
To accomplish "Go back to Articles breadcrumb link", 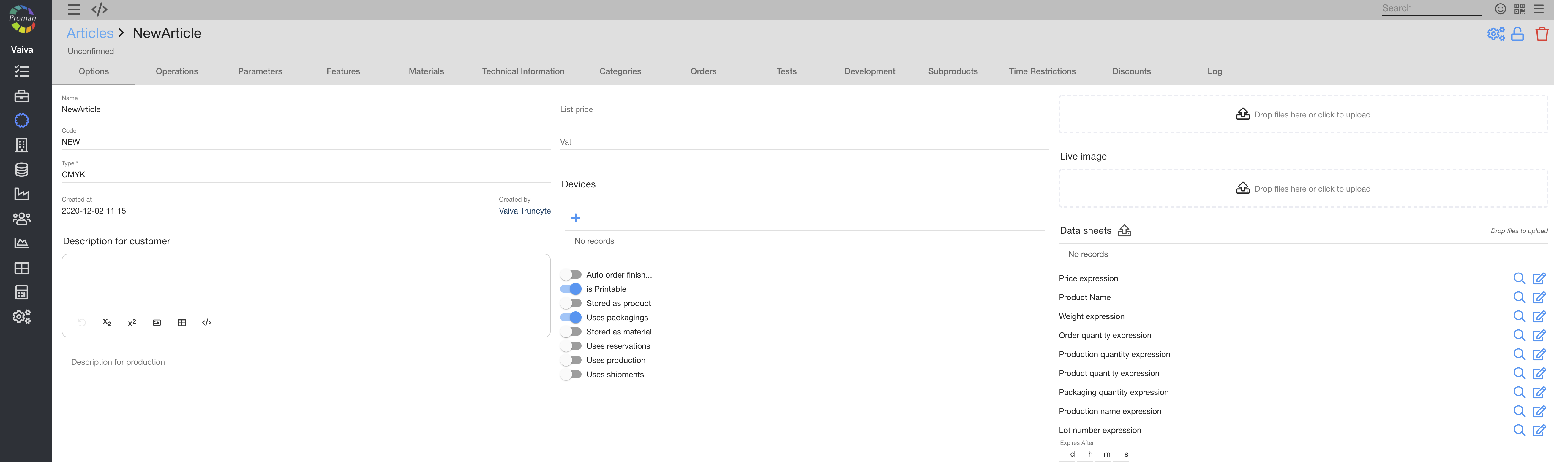I will (x=90, y=33).
